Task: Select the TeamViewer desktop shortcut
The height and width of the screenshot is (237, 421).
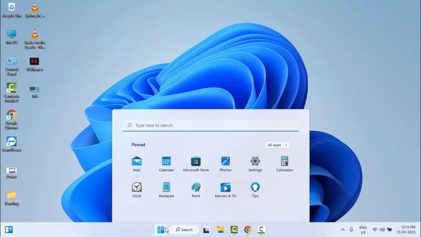Action: click(x=12, y=144)
